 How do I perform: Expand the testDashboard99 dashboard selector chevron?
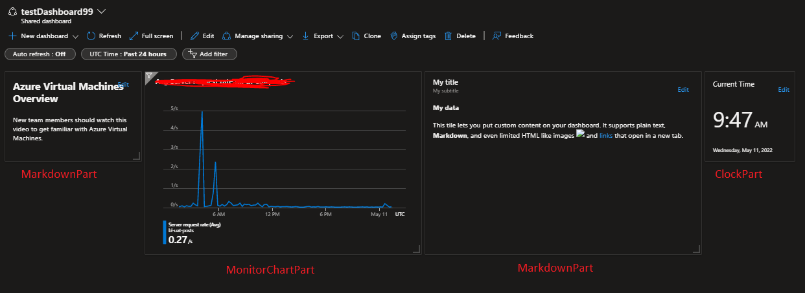tap(102, 11)
